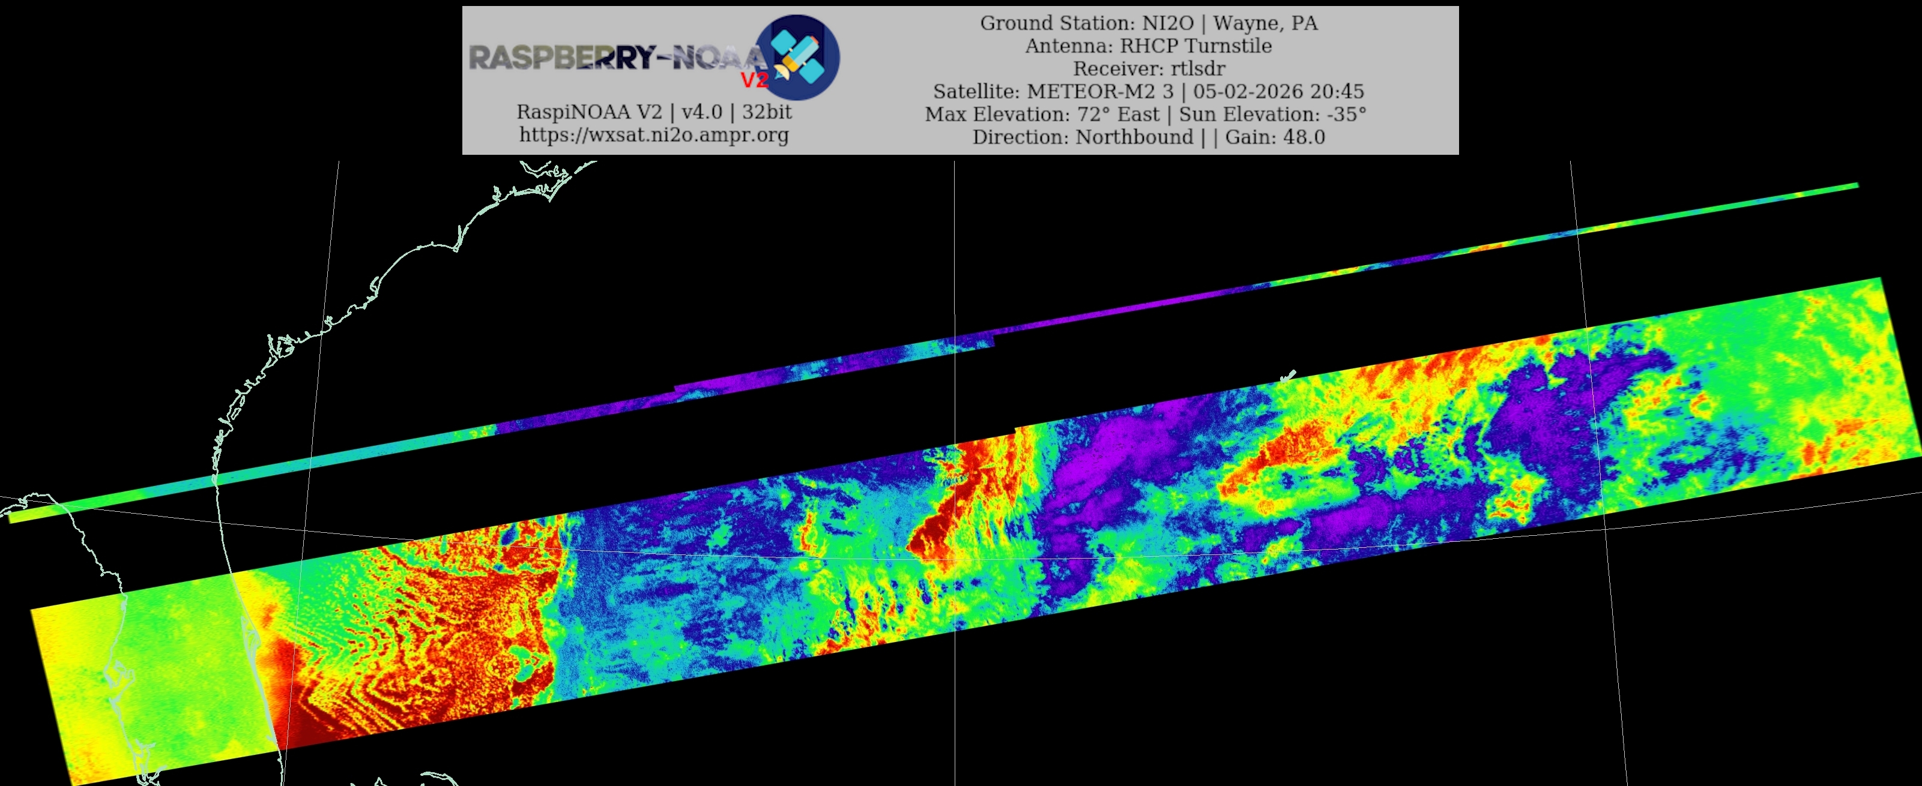Viewport: 1922px width, 786px height.
Task: Click the Max Elevation 72° East line
Action: (1145, 114)
